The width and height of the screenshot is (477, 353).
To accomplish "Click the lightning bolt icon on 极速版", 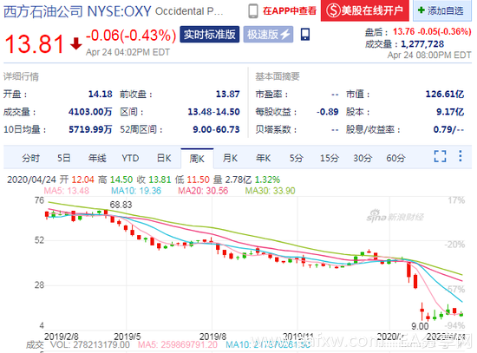I will pos(285,35).
